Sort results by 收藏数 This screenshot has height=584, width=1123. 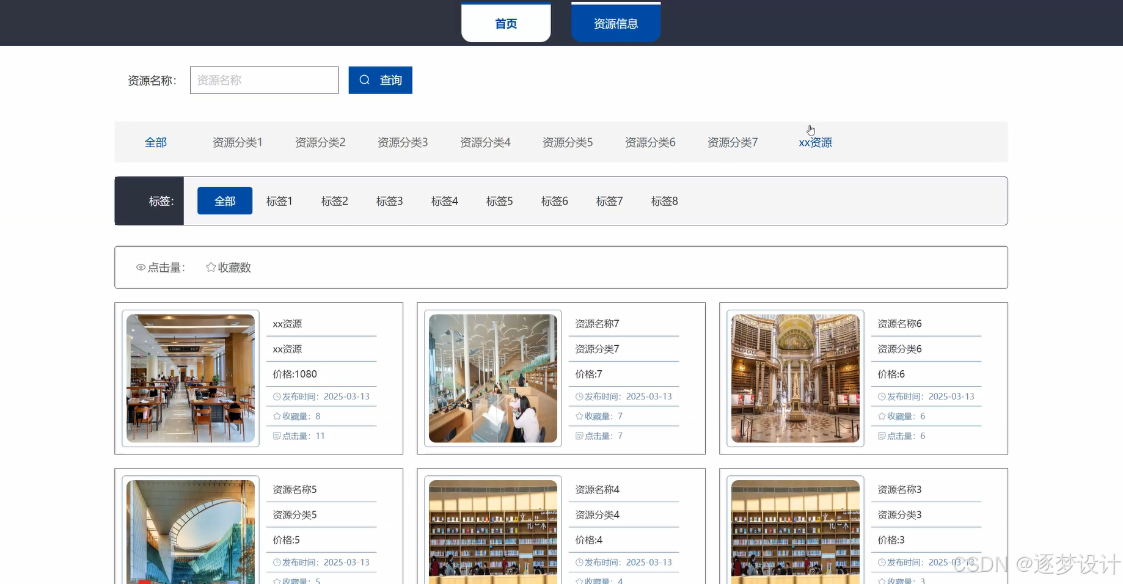[x=229, y=268]
